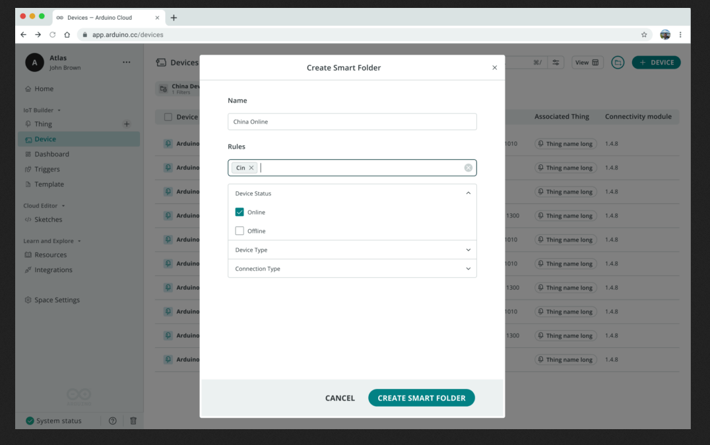
Task: Click CREATE SMART FOLDER button
Action: pos(421,398)
